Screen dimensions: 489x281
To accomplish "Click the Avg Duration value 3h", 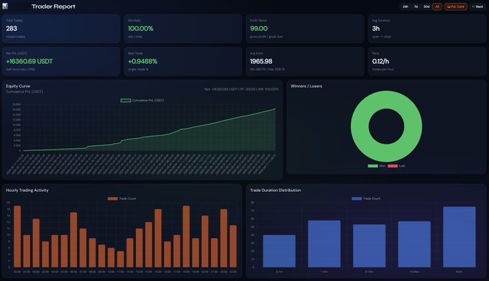I will point(376,29).
